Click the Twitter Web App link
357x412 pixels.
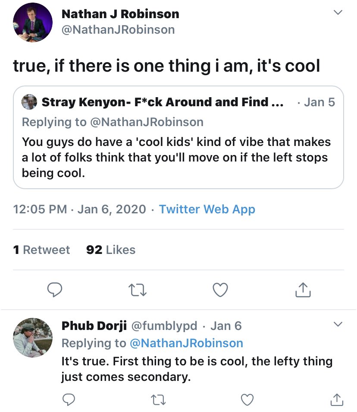click(207, 209)
